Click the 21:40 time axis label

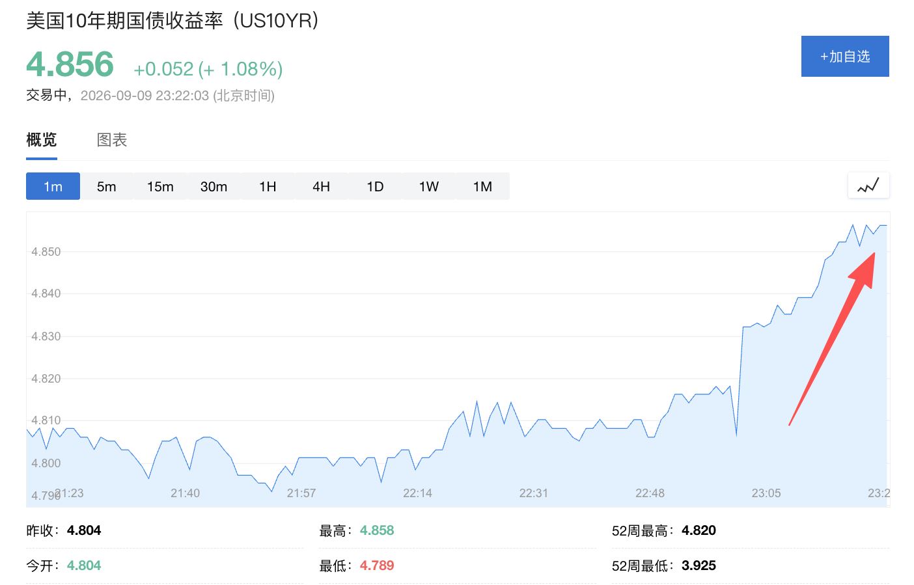(185, 493)
